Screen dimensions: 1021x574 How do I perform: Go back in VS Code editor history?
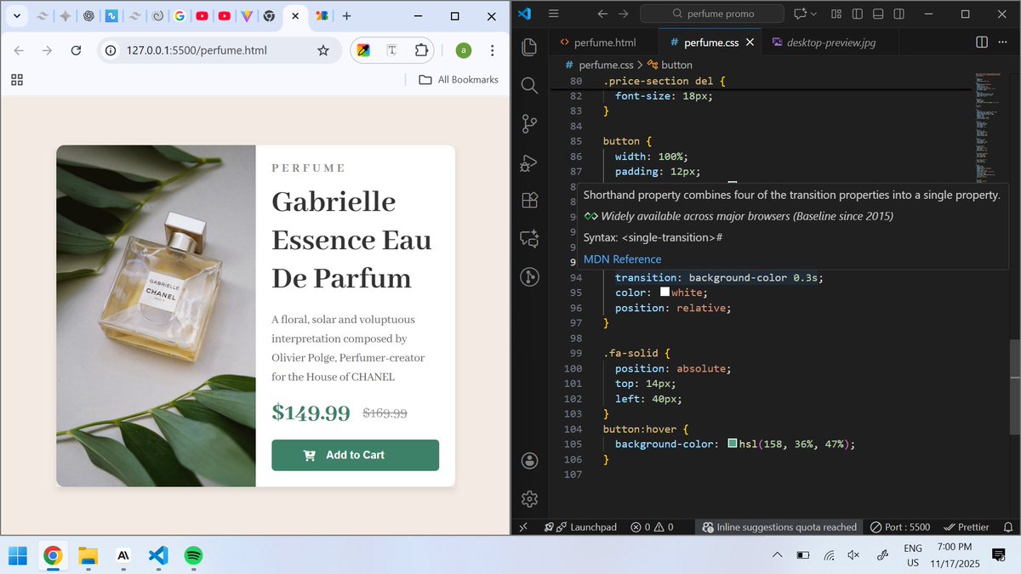pos(602,14)
